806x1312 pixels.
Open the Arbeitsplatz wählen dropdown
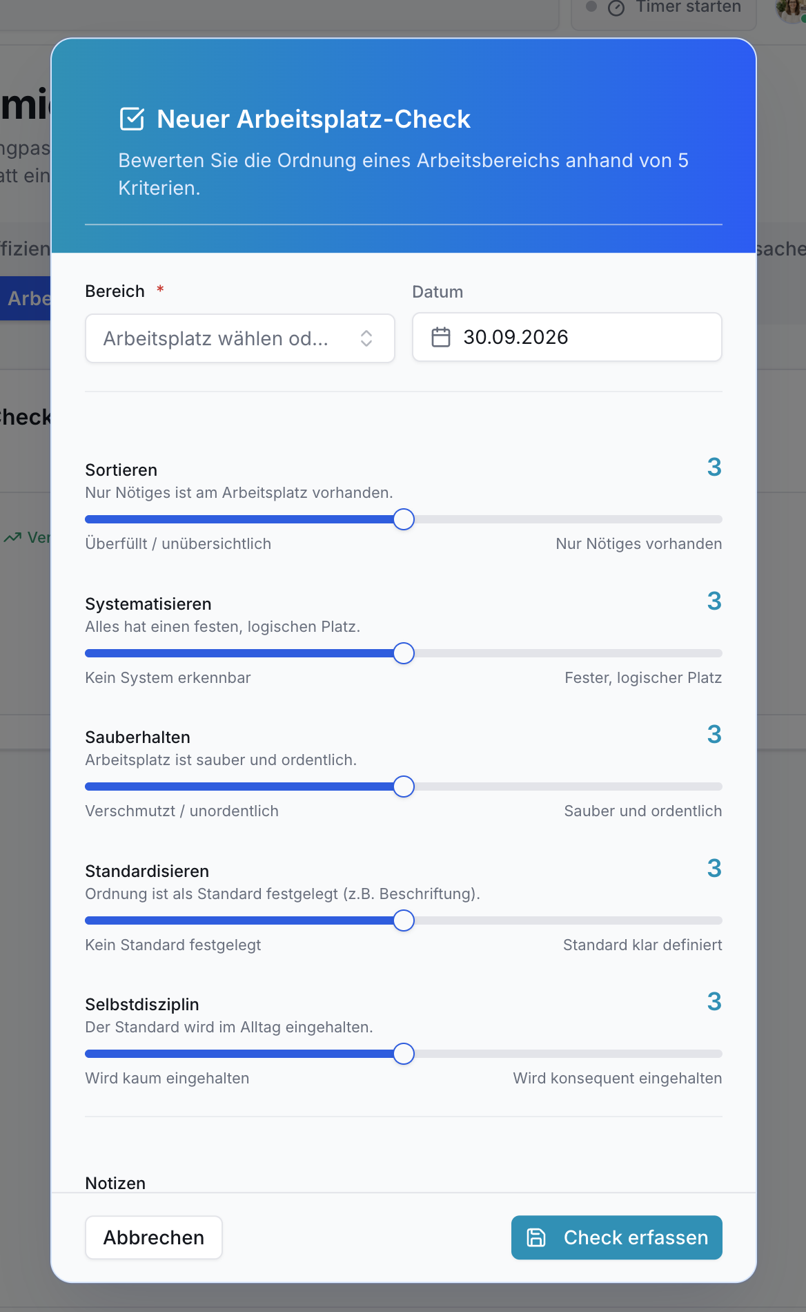240,338
